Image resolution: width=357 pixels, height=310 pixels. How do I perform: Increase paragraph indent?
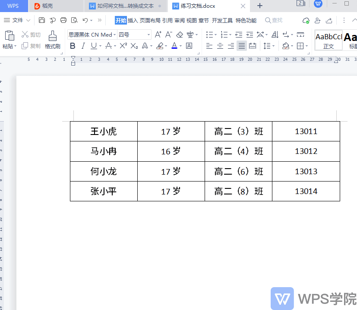pos(250,34)
